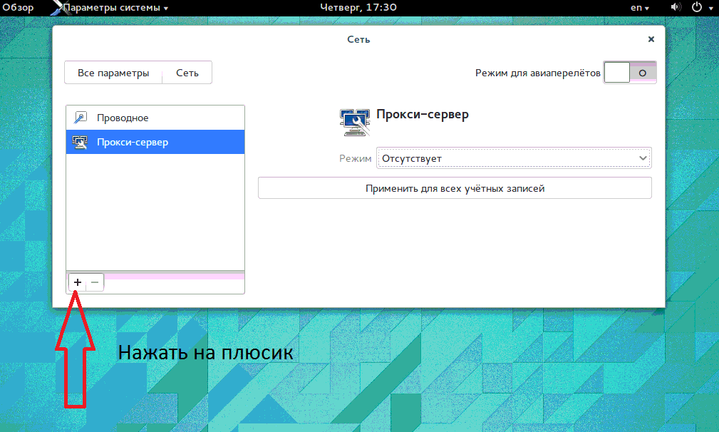
Task: Open the Режим dropdown showing Отсутствует
Action: [513, 158]
